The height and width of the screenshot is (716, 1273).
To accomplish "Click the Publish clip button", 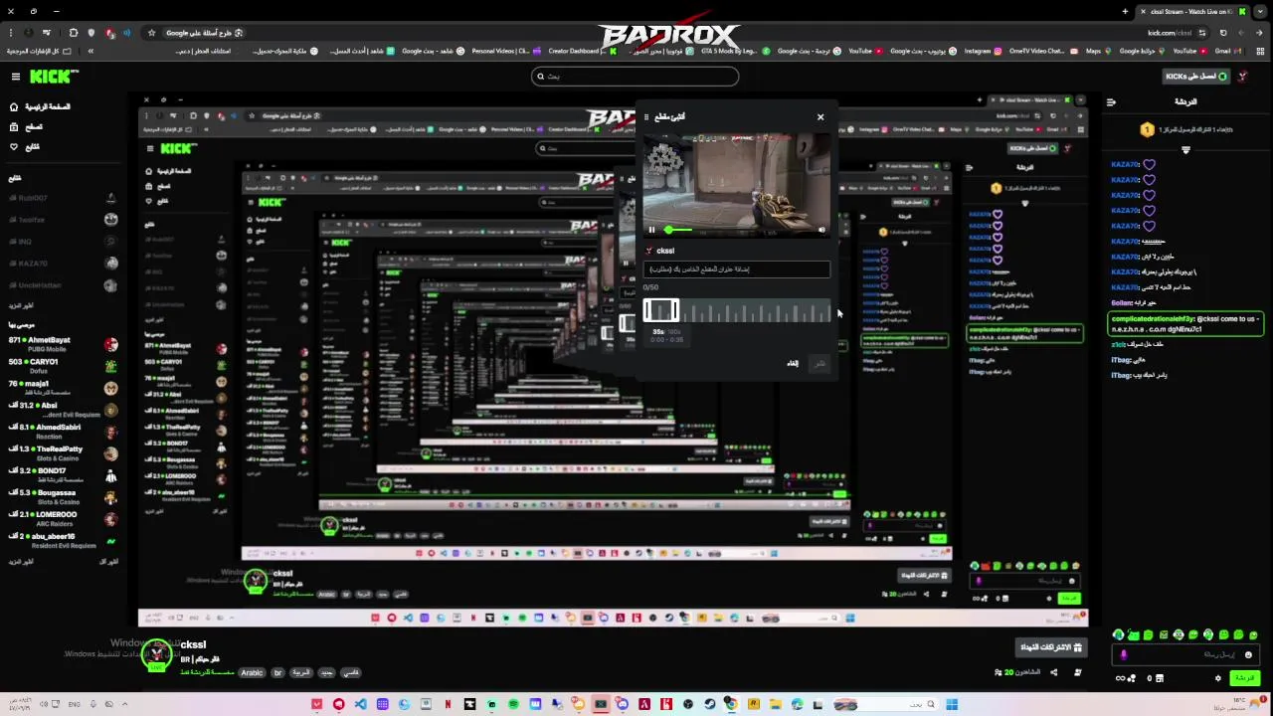I will coord(820,364).
